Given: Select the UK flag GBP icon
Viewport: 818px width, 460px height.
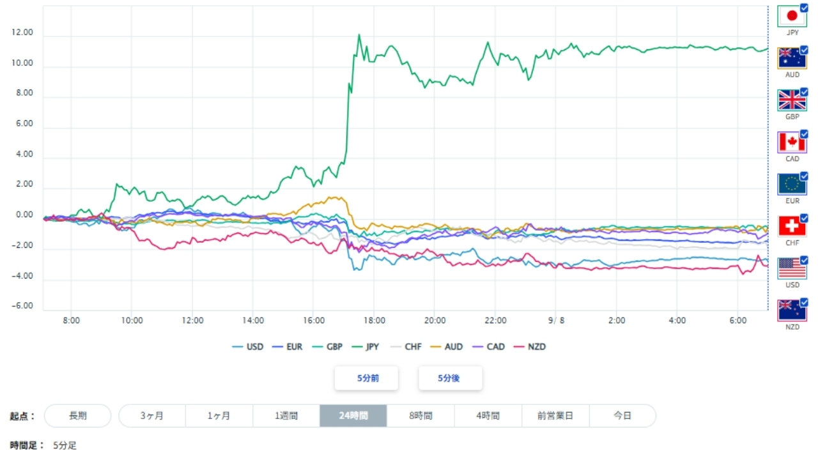Looking at the screenshot, I should click(x=792, y=100).
